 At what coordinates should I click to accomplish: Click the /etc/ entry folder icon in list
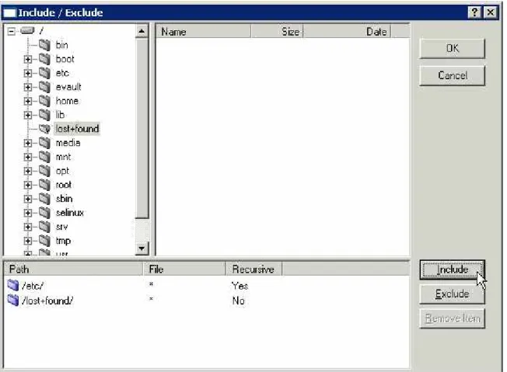13,286
